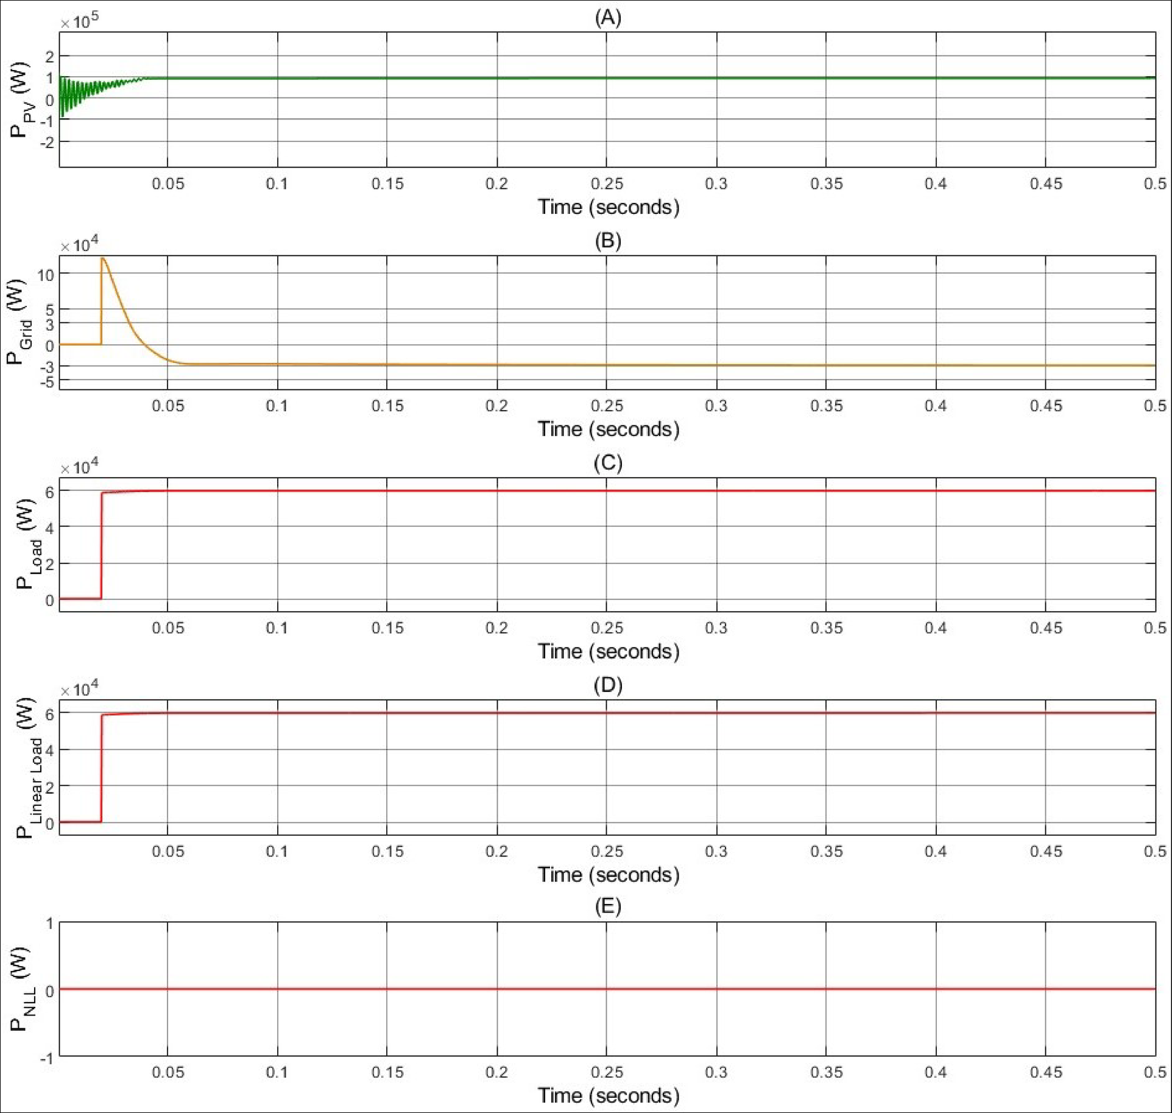The height and width of the screenshot is (1113, 1172).
Task: Click the (A) subplot title
Action: coord(607,18)
